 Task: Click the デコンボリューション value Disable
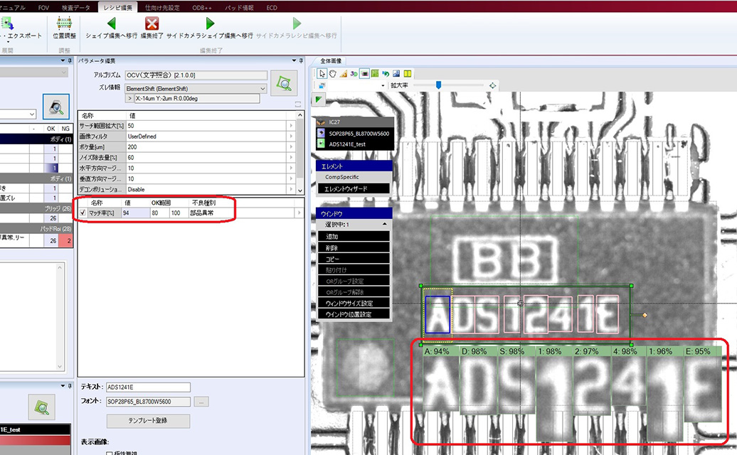pyautogui.click(x=207, y=189)
